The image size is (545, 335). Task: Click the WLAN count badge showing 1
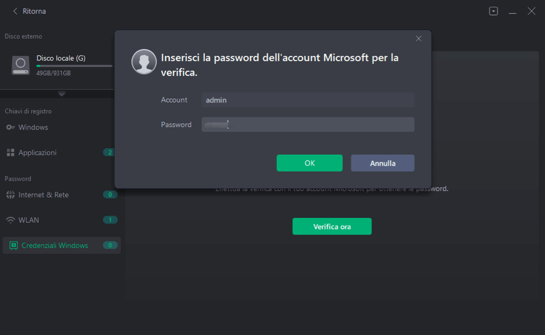[x=110, y=220]
